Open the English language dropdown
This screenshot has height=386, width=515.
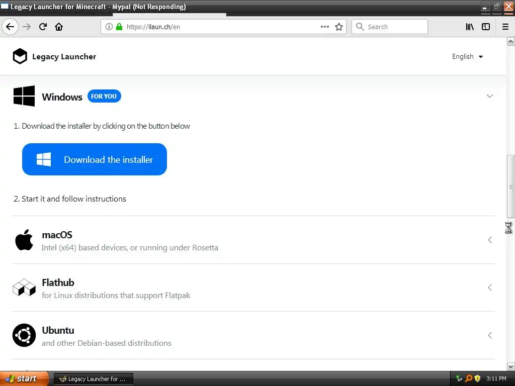coord(467,56)
